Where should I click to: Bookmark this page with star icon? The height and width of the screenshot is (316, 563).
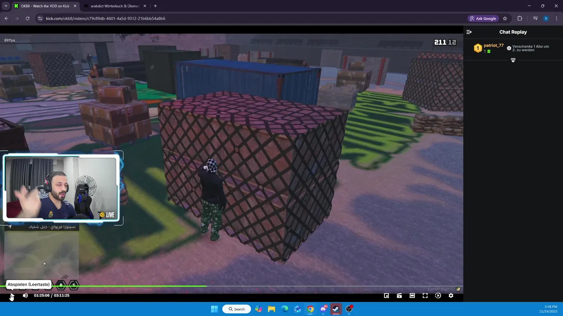(x=505, y=18)
